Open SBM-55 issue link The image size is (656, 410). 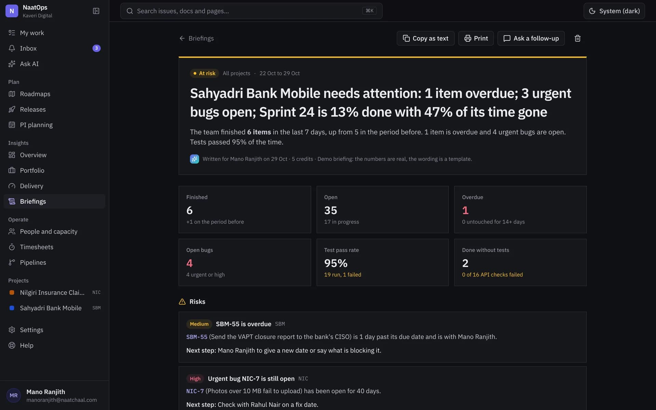pyautogui.click(x=197, y=337)
